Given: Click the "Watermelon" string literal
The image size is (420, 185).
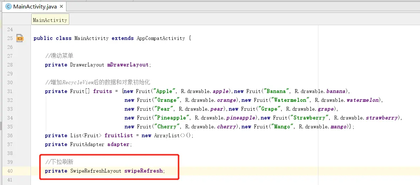Looking at the screenshot, I should point(290,100).
